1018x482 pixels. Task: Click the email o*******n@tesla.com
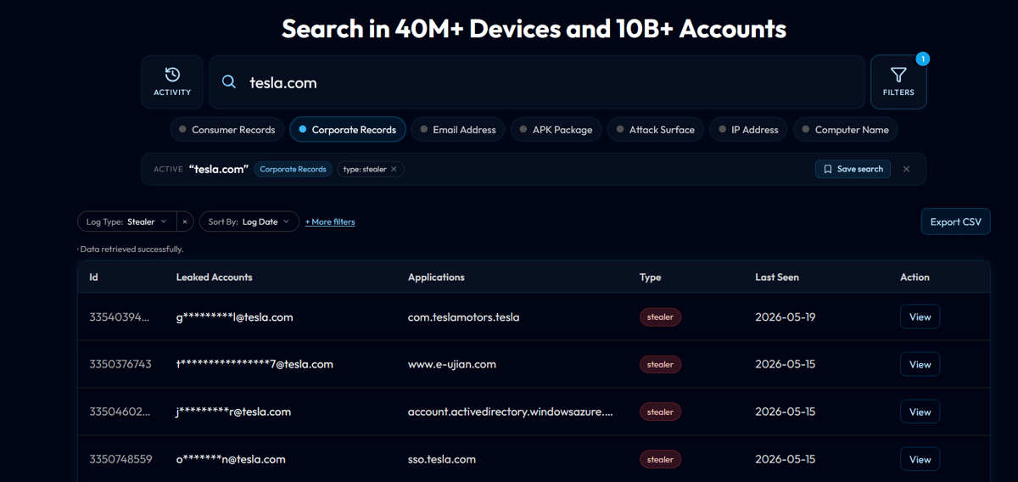point(231,459)
